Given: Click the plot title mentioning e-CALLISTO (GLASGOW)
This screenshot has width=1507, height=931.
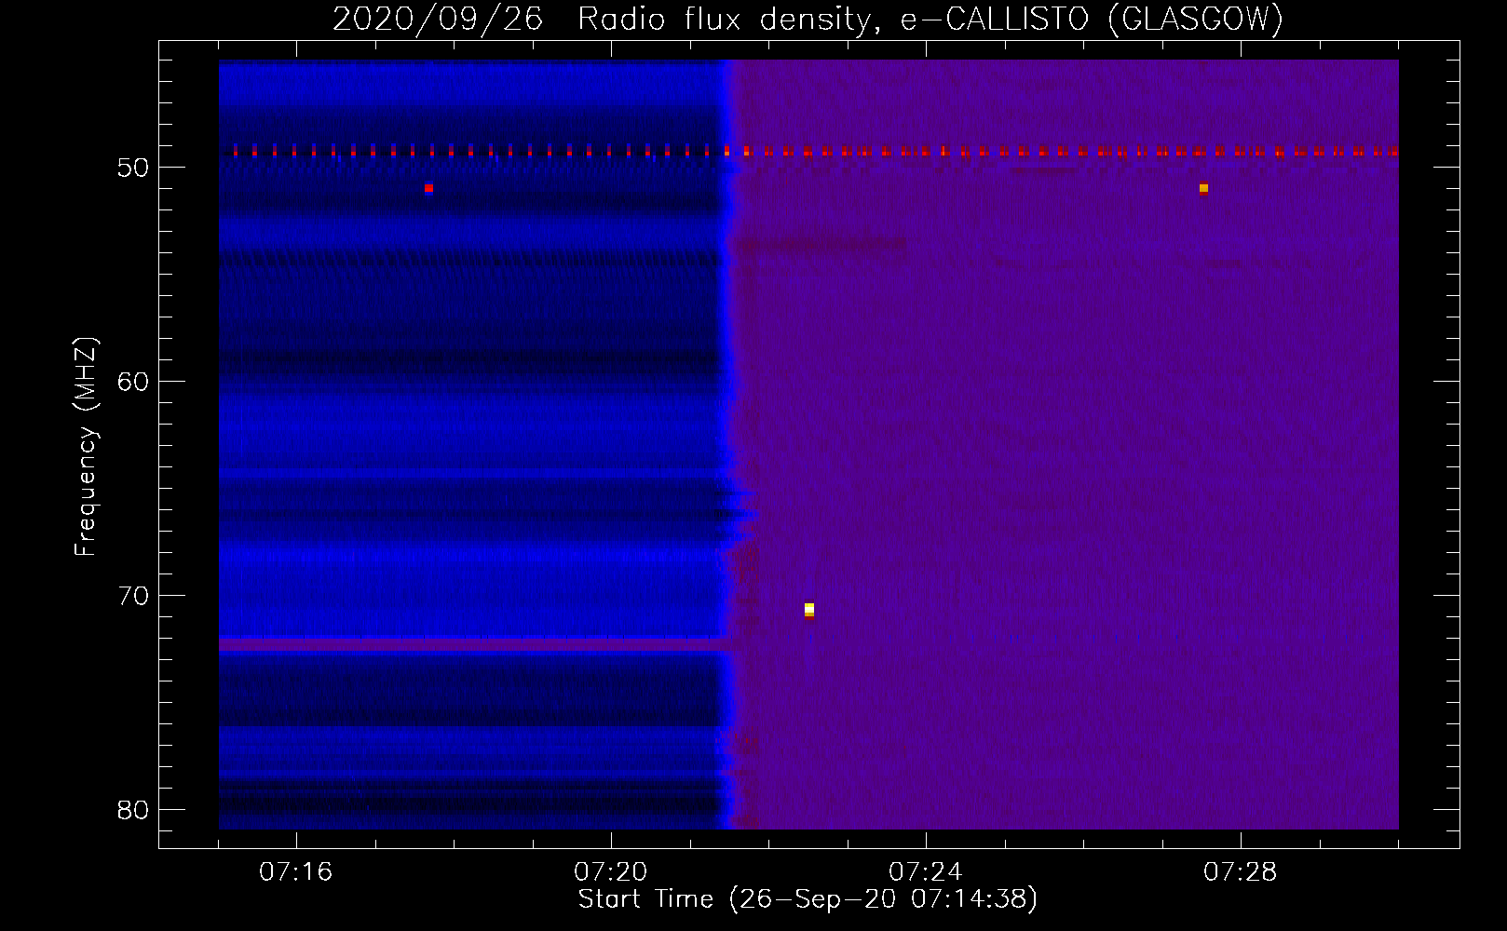Looking at the screenshot, I should click(808, 19).
